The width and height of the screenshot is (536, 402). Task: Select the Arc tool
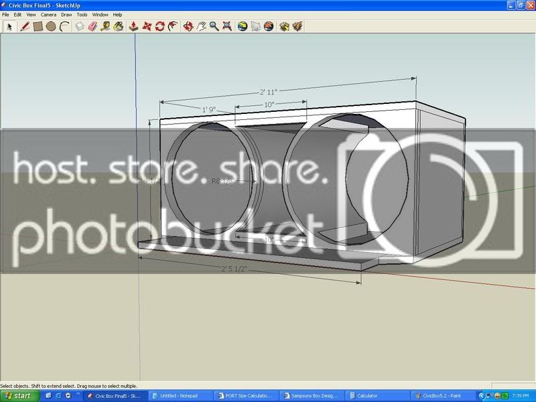(x=64, y=26)
